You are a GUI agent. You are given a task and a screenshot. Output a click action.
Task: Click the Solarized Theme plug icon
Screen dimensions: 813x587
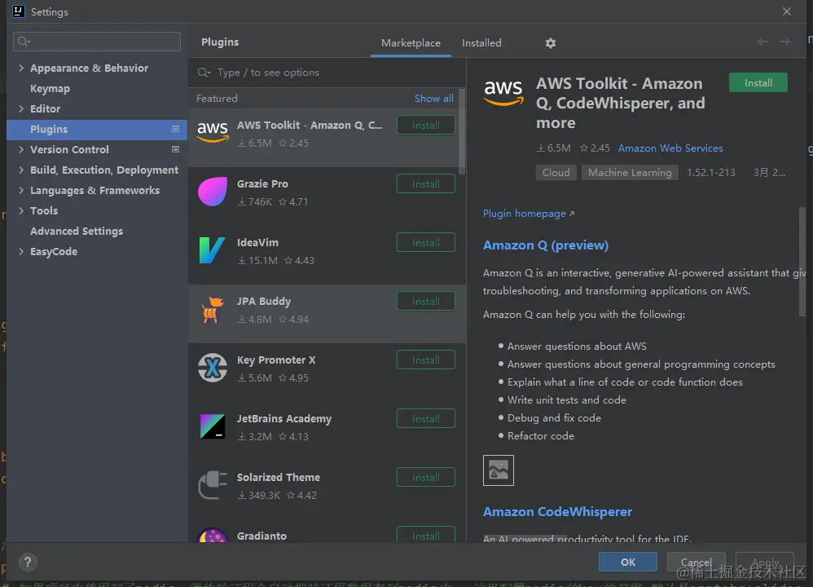pyautogui.click(x=213, y=485)
